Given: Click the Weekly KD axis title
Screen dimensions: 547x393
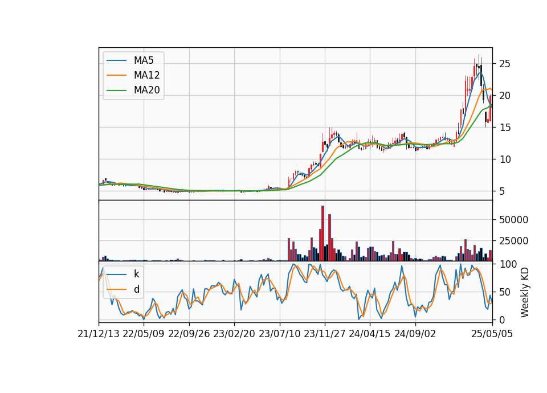Looking at the screenshot, I should (525, 293).
